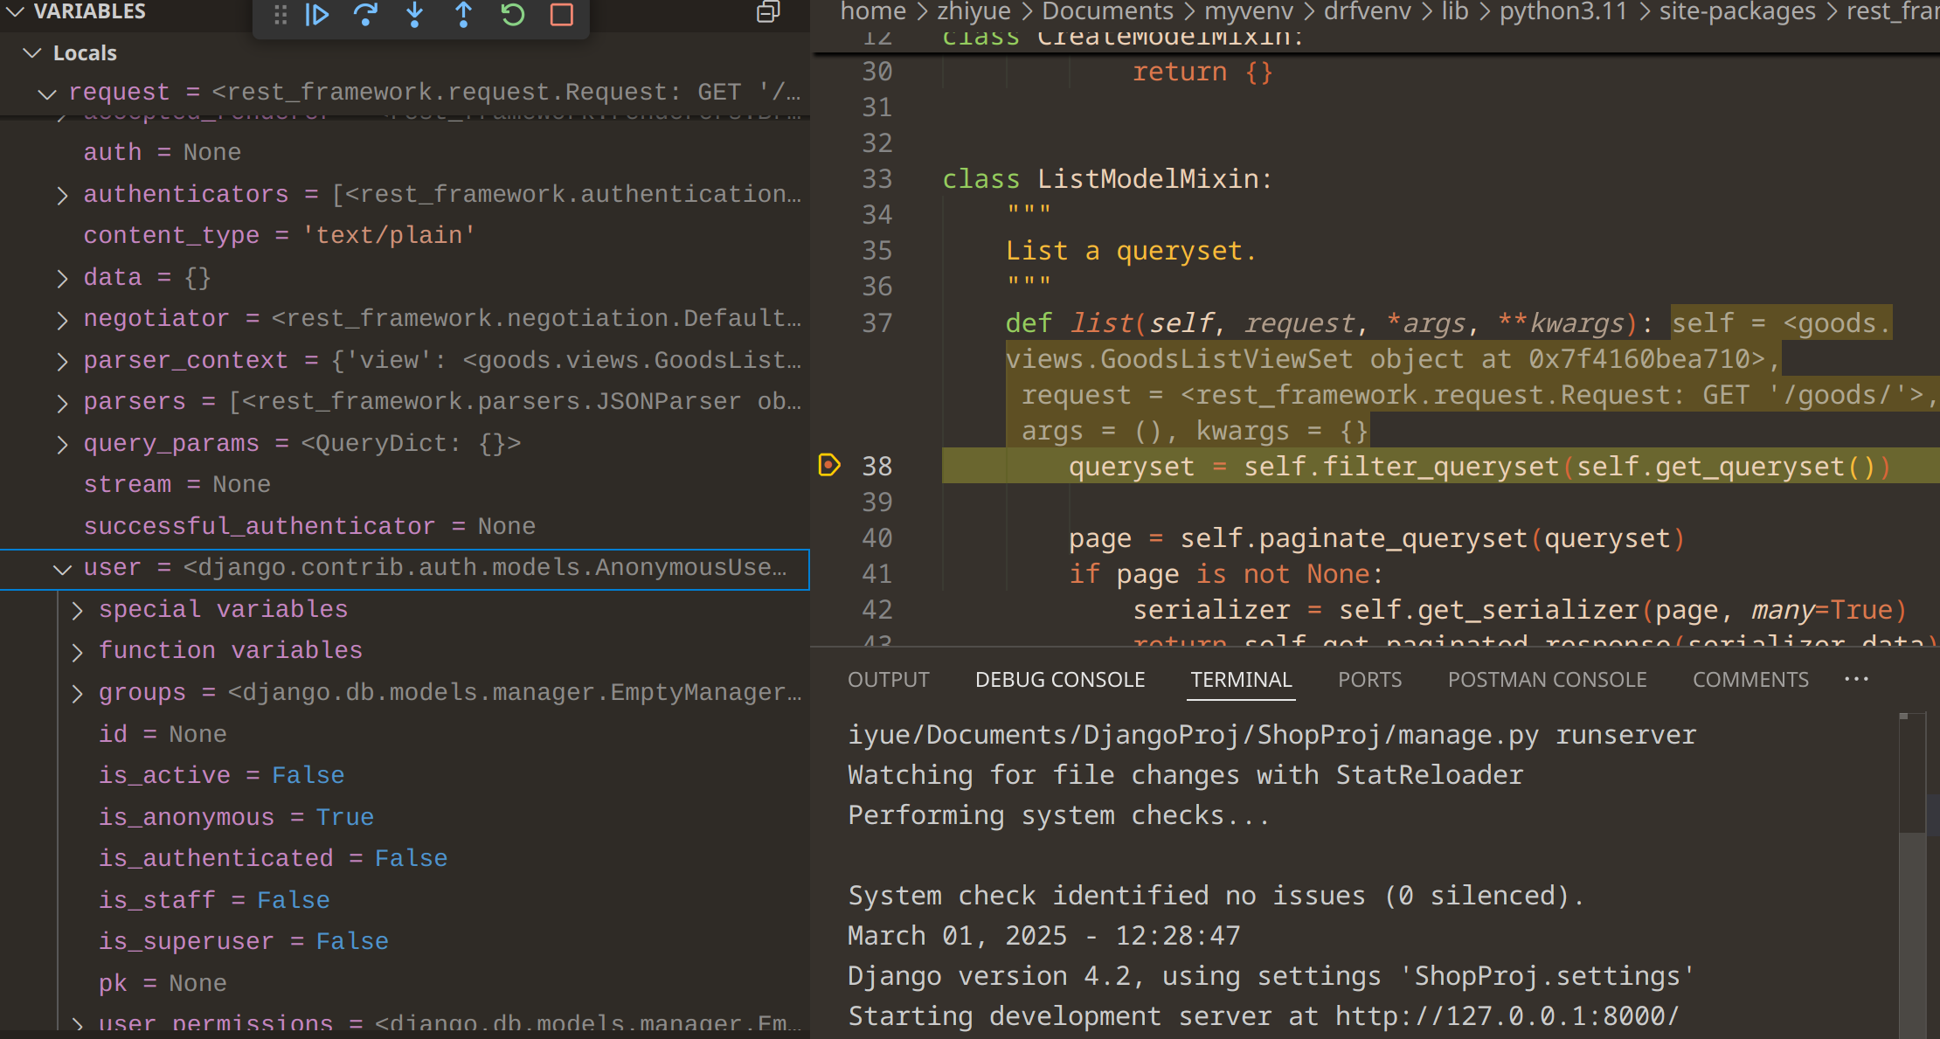Click the Step Out debug icon

tap(464, 15)
